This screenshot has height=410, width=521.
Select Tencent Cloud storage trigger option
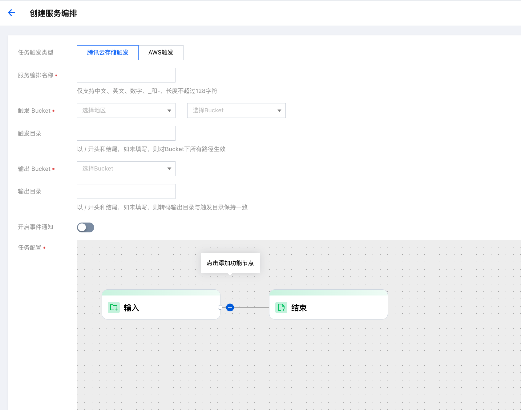[108, 53]
